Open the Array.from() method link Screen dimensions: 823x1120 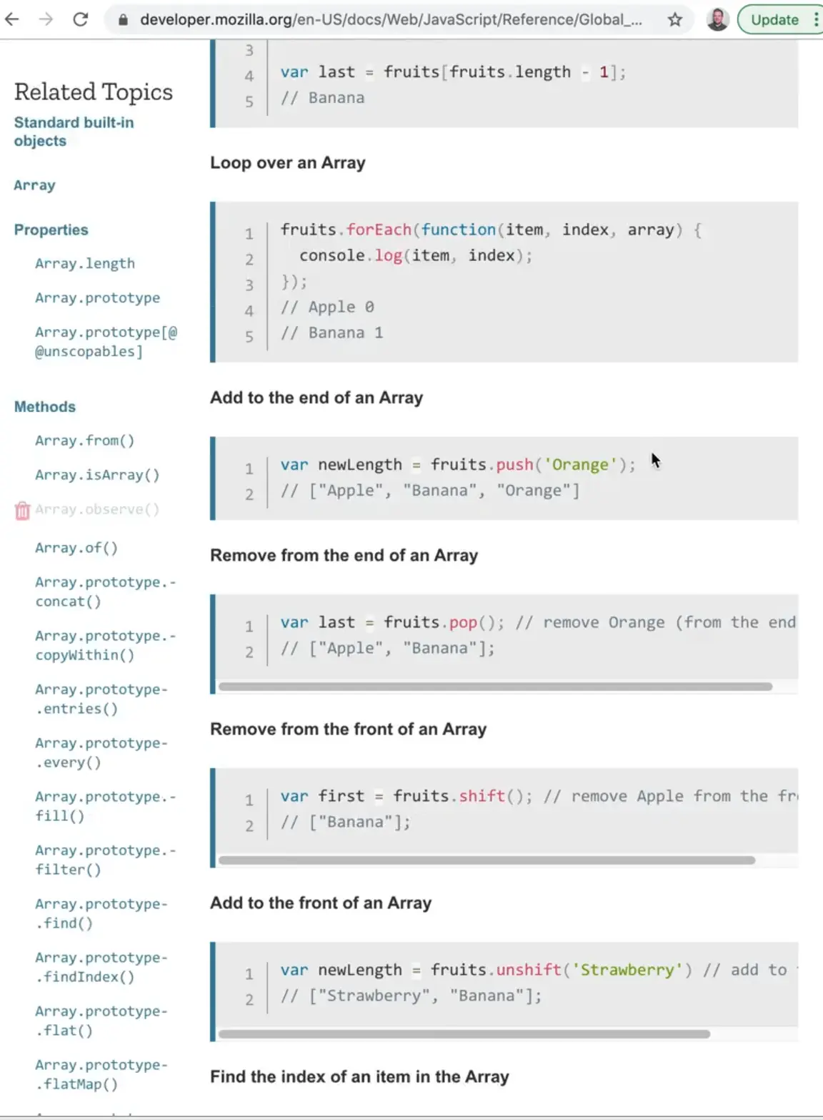pos(84,441)
